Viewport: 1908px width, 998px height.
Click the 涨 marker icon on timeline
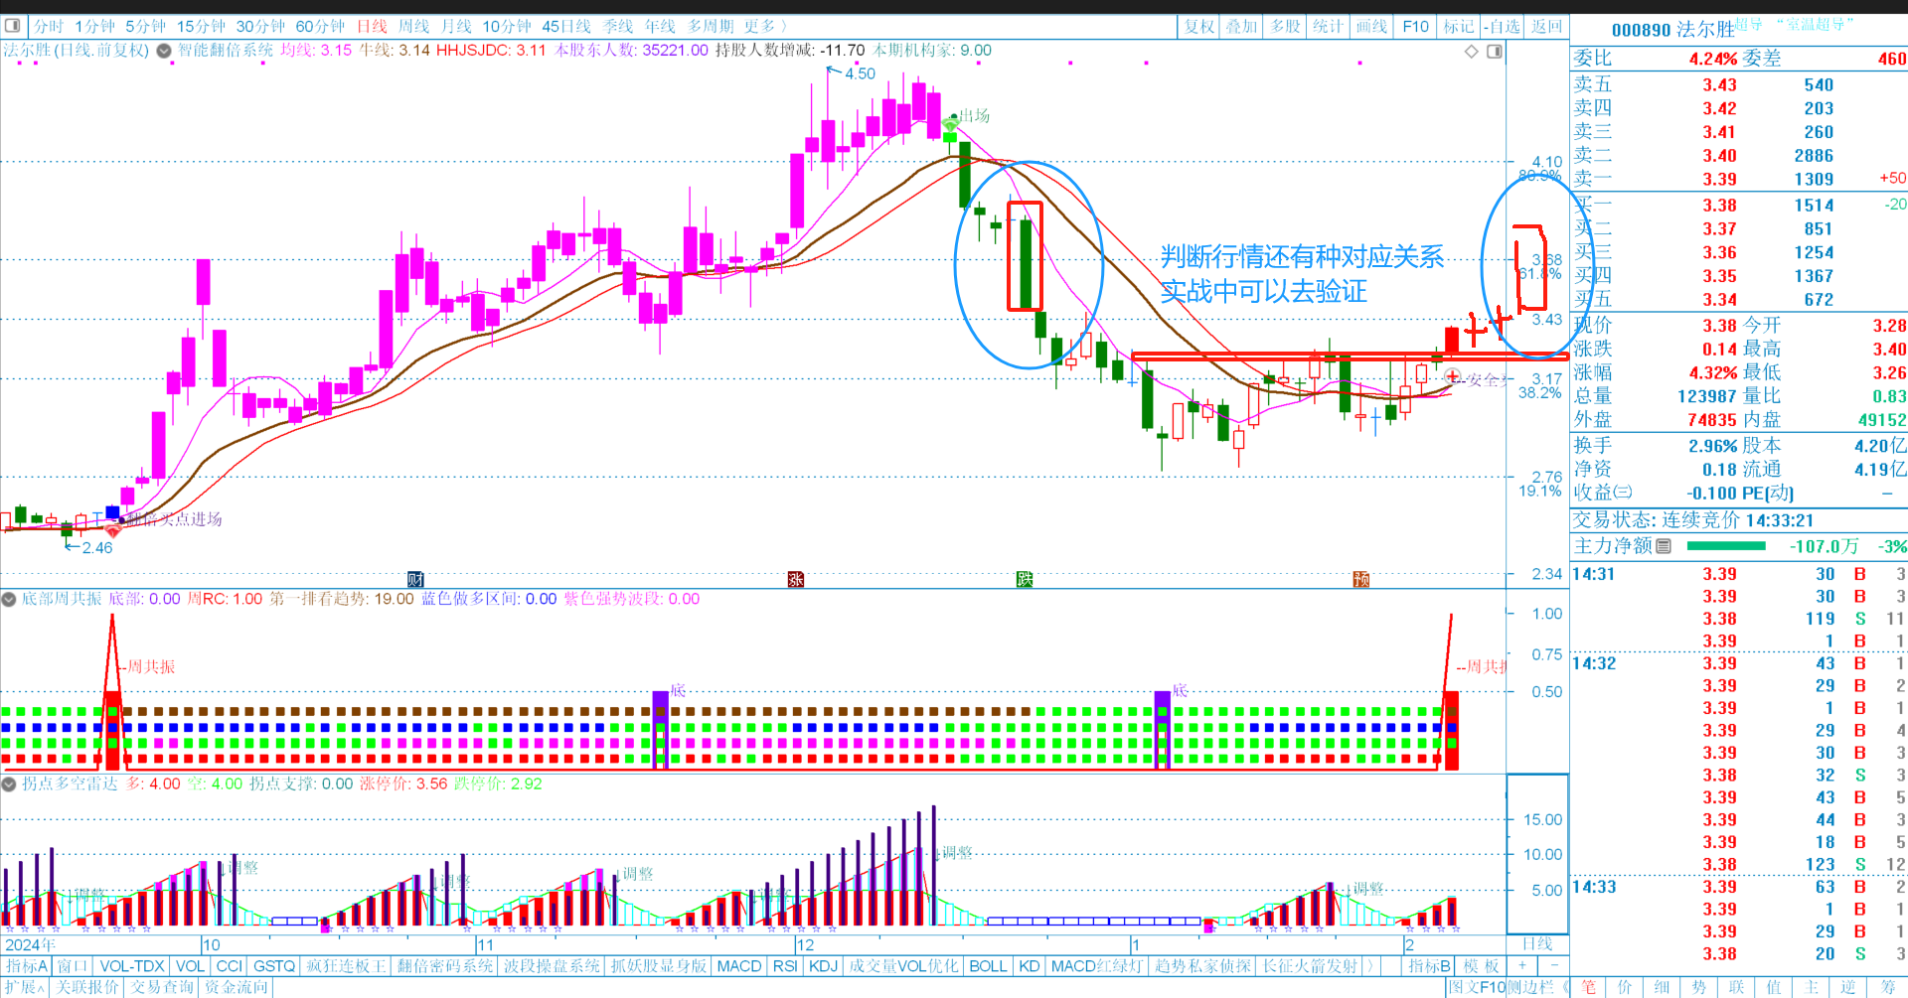click(x=795, y=579)
